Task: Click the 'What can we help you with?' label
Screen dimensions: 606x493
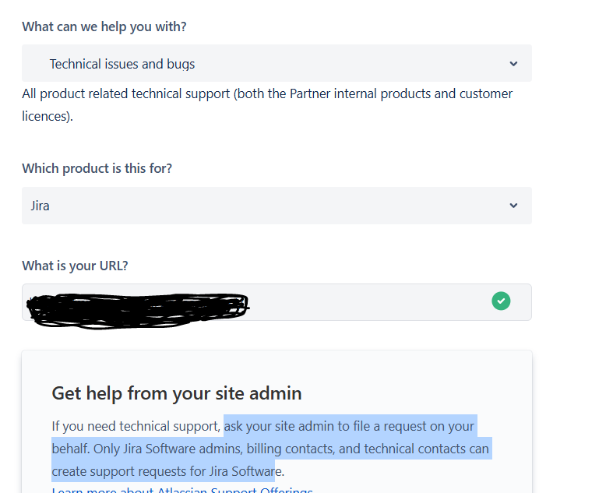Action: click(104, 26)
